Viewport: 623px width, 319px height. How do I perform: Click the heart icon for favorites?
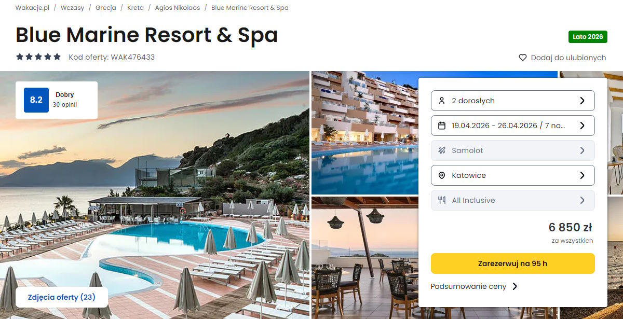coord(523,58)
